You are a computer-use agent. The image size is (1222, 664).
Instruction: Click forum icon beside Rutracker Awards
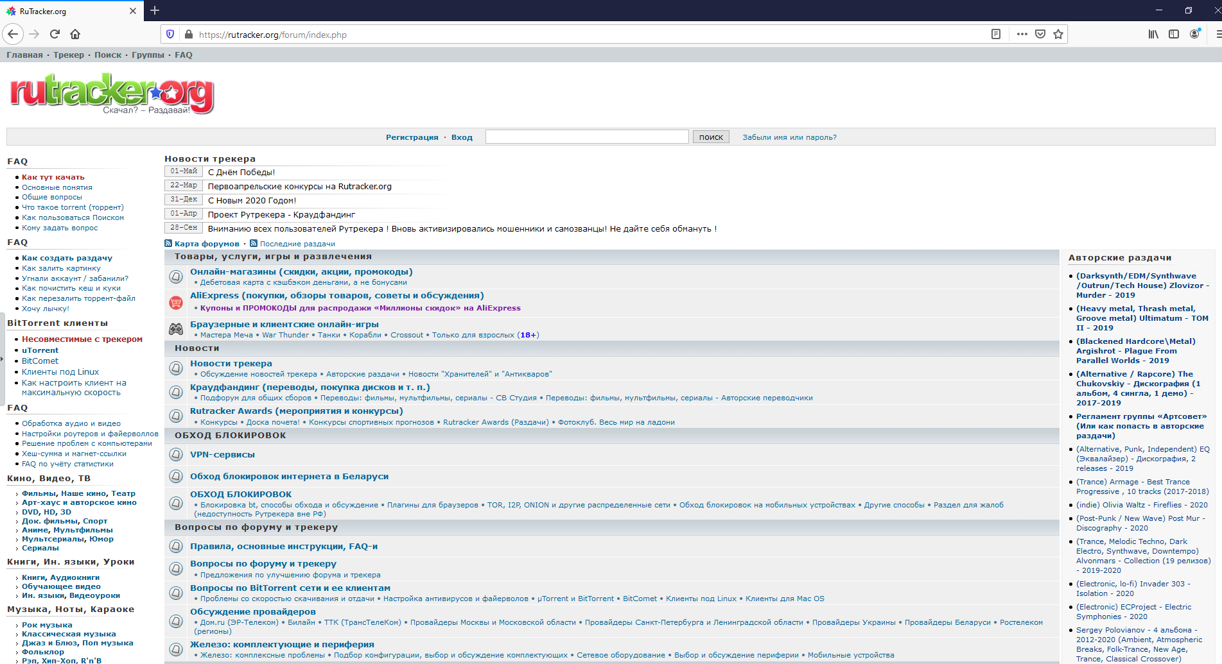(x=176, y=416)
